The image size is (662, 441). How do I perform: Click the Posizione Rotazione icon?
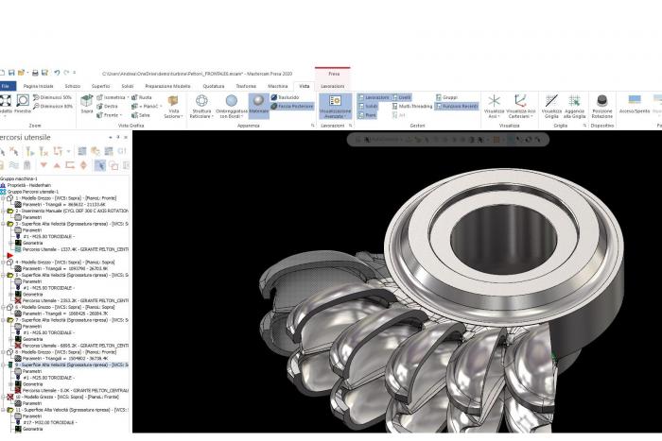(x=602, y=104)
